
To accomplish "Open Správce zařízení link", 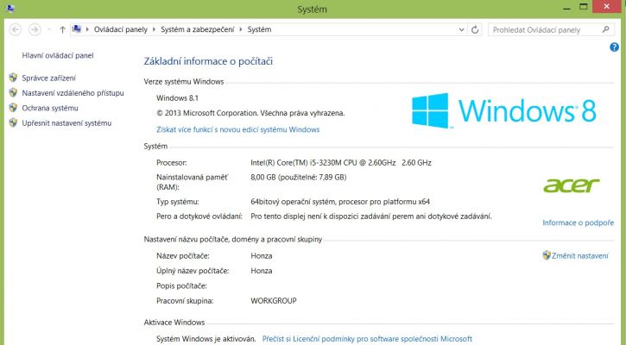I will (x=48, y=78).
